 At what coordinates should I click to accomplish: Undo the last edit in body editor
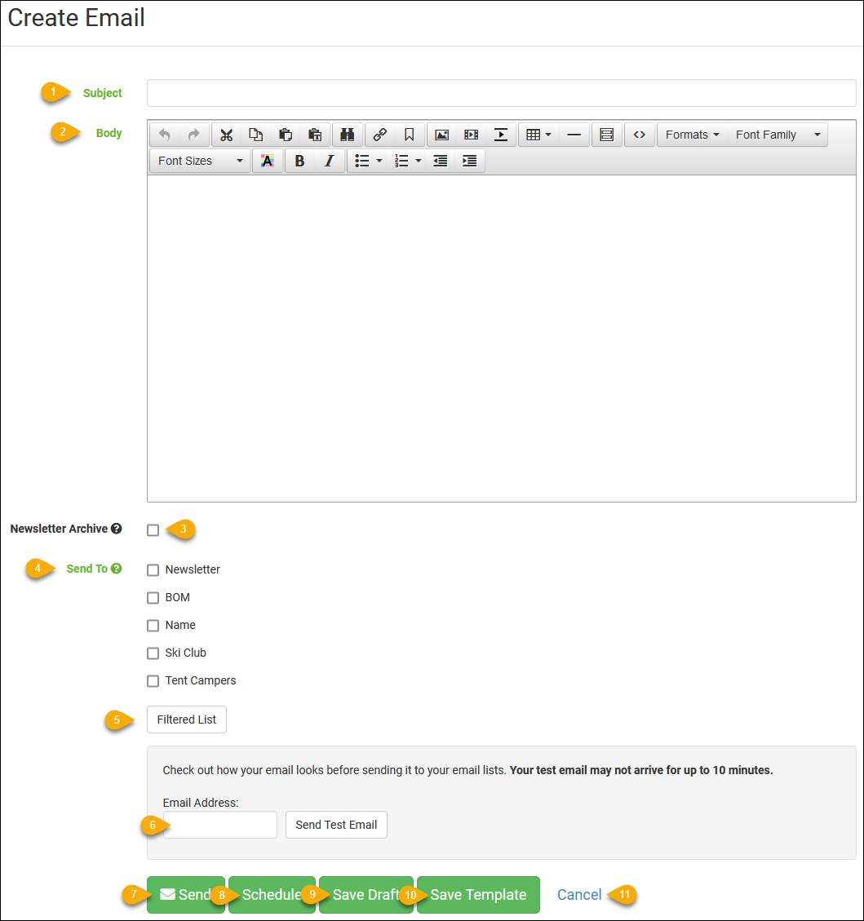(x=165, y=135)
